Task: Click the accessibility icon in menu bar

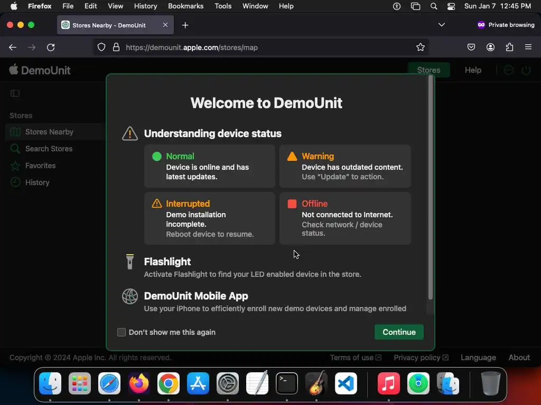Action: point(396,6)
